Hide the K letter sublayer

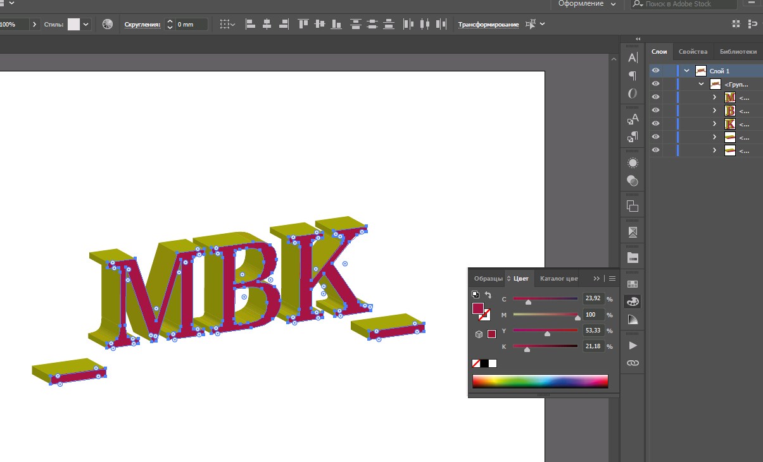(655, 124)
